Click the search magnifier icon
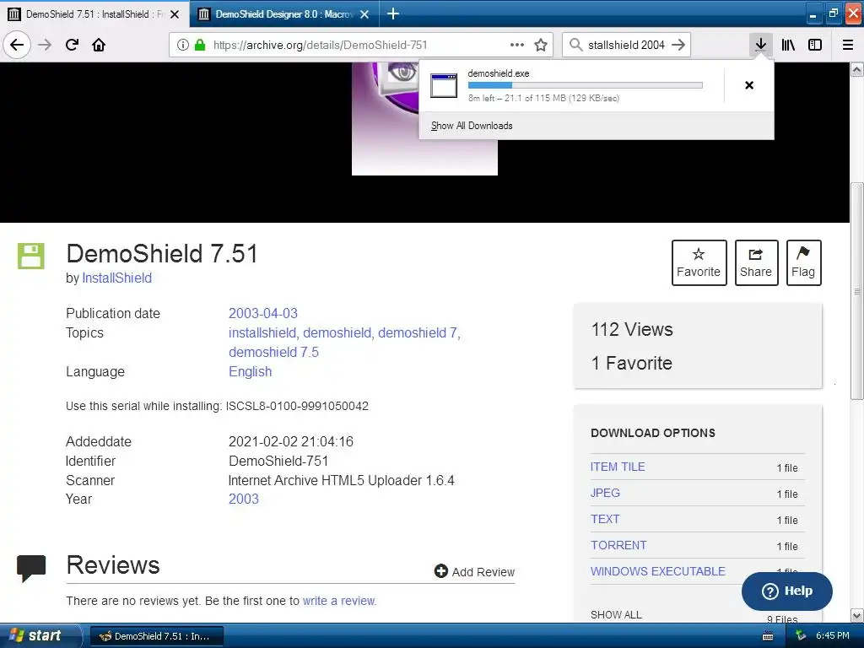This screenshot has width=864, height=648. point(575,45)
